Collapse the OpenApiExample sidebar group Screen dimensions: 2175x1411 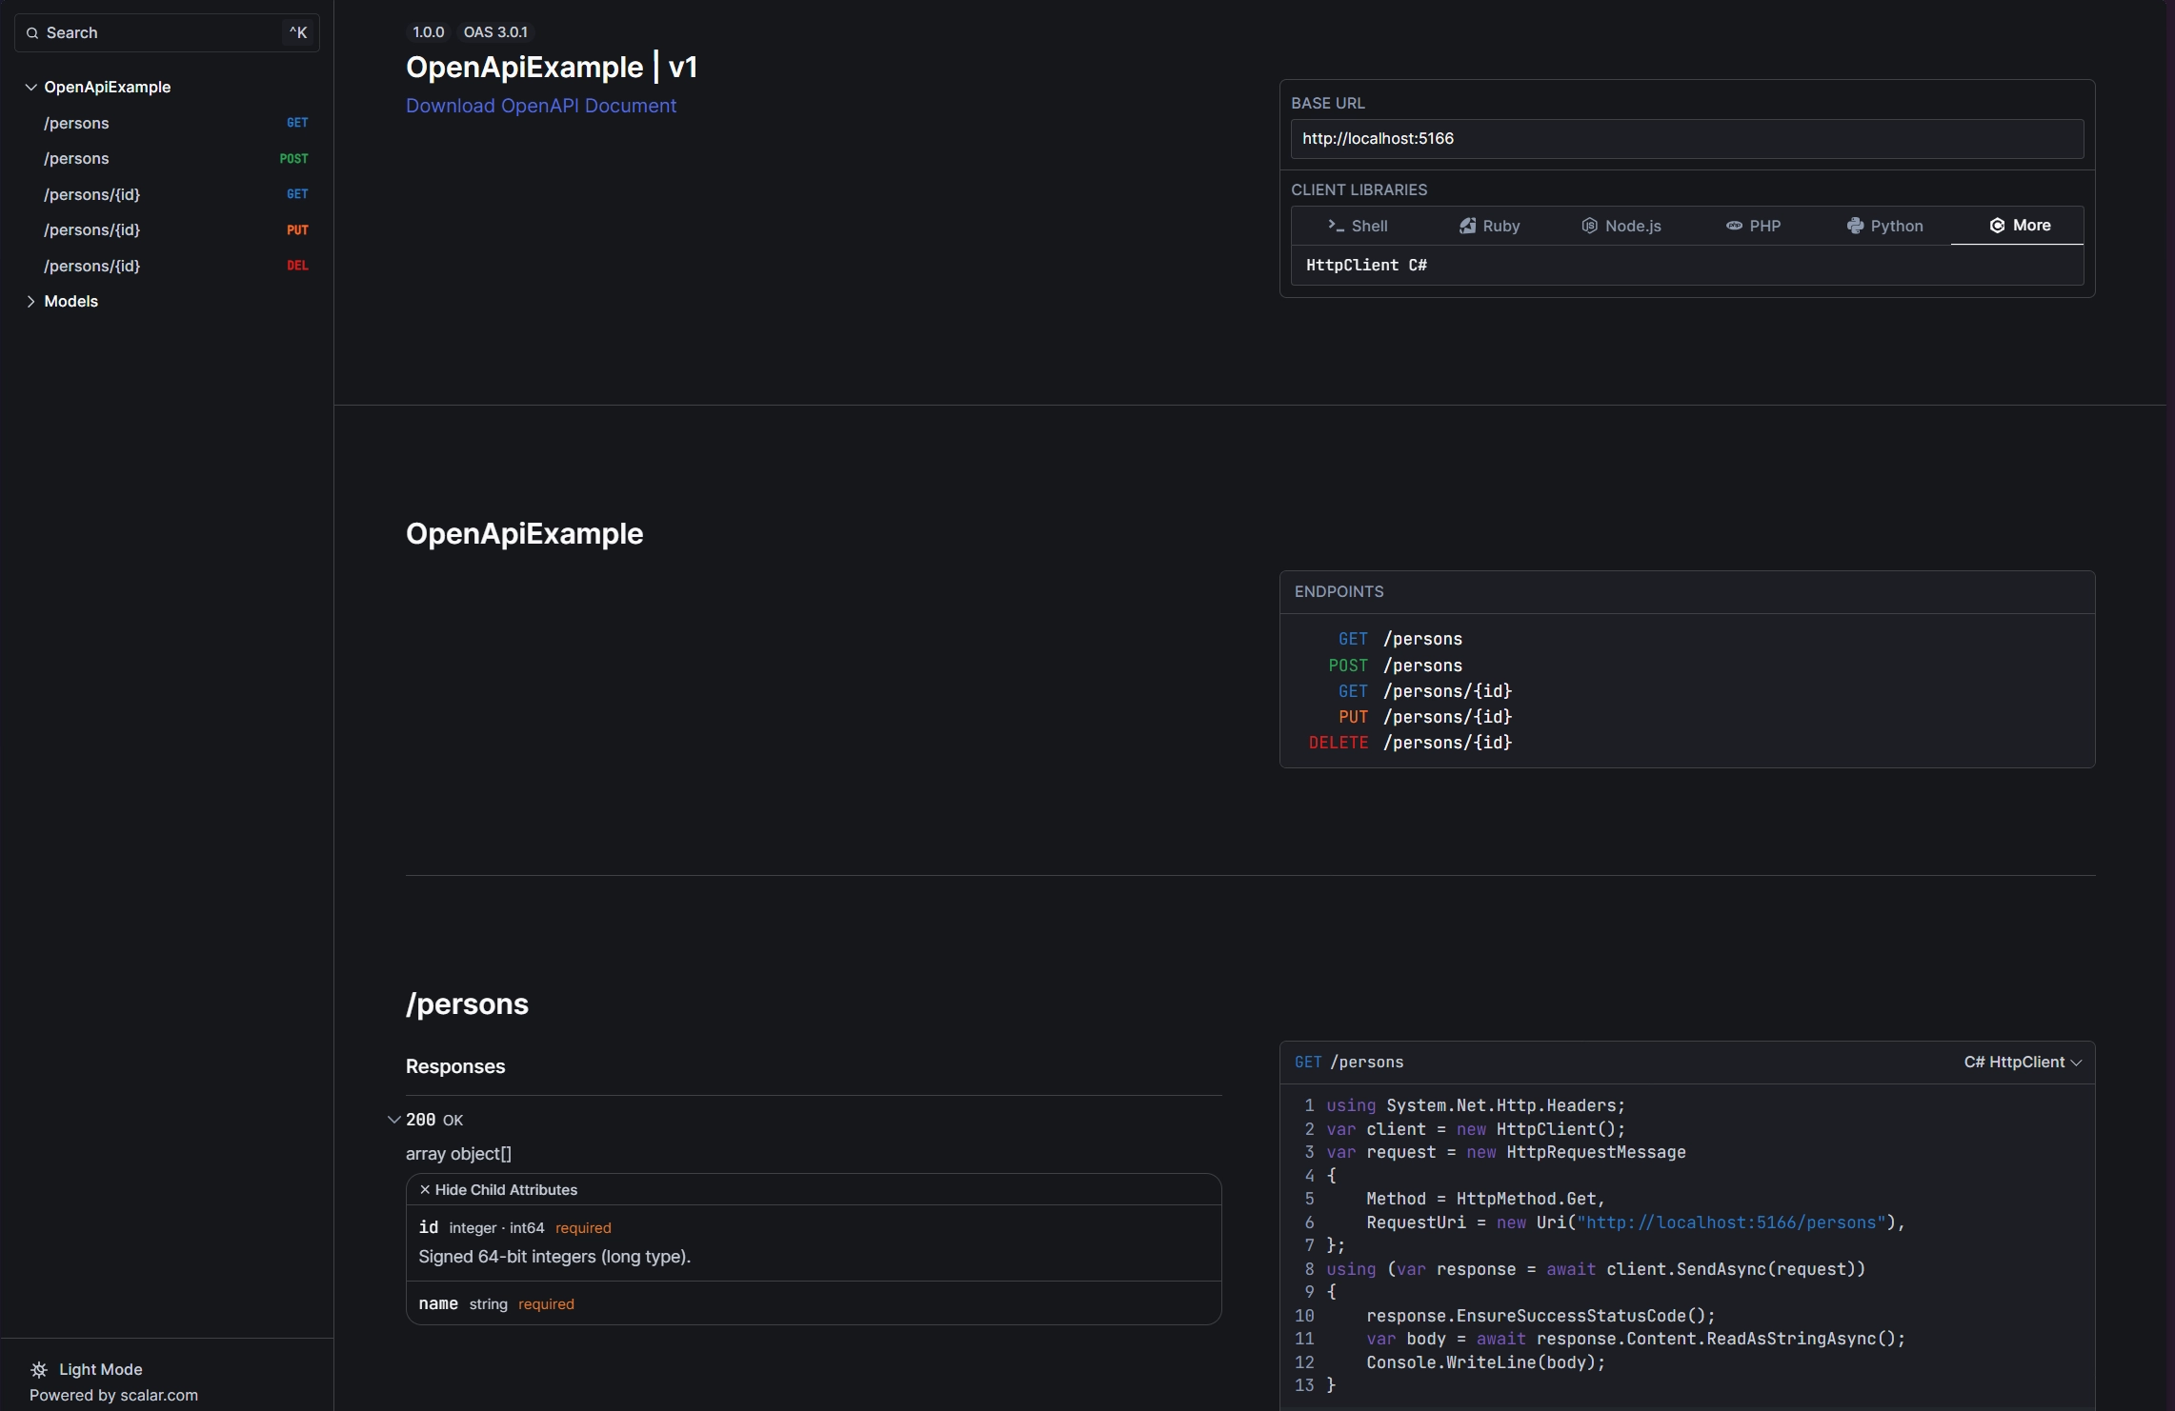(x=30, y=88)
